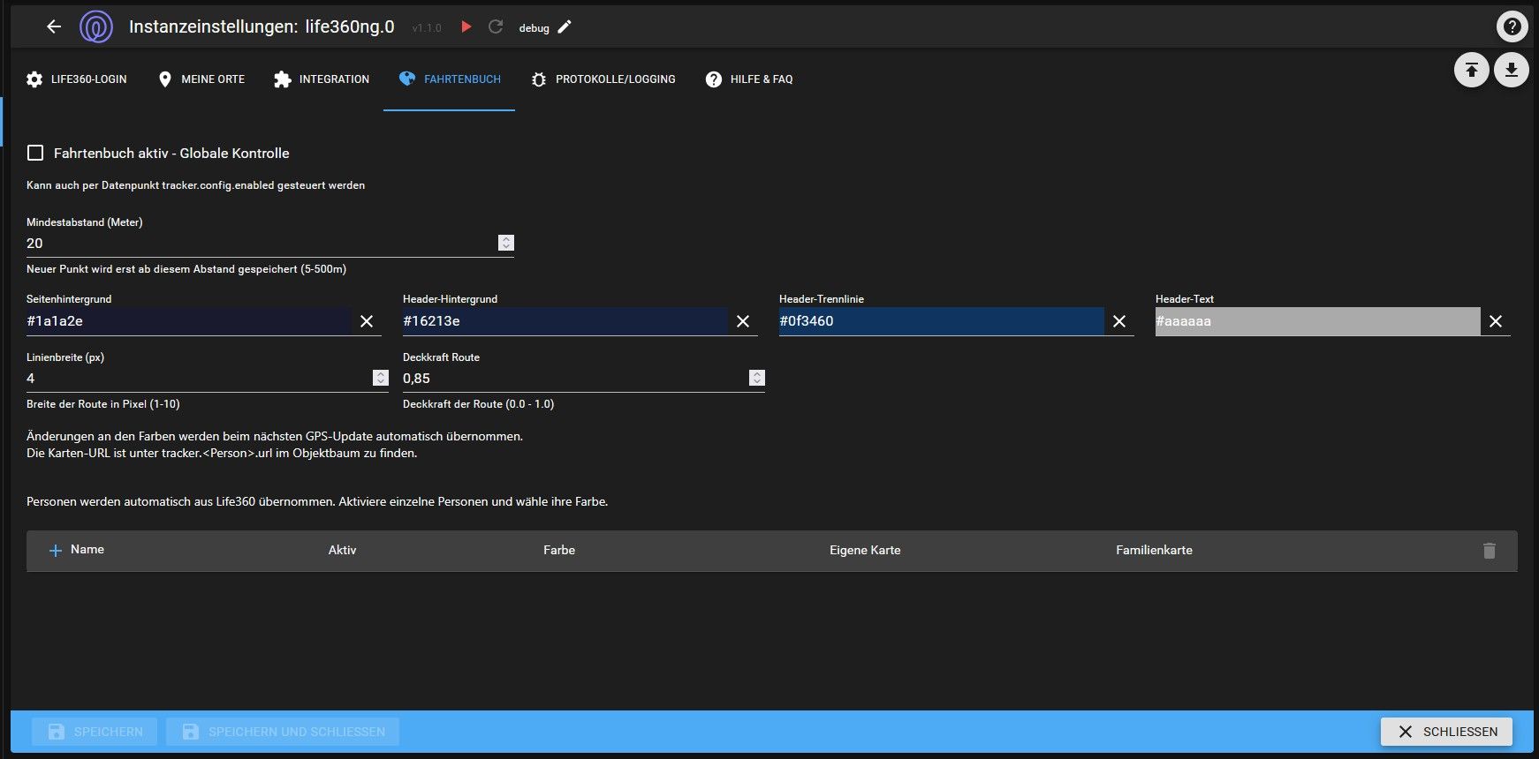Click the restart instance refresh icon
The width and height of the screenshot is (1539, 759).
click(496, 26)
